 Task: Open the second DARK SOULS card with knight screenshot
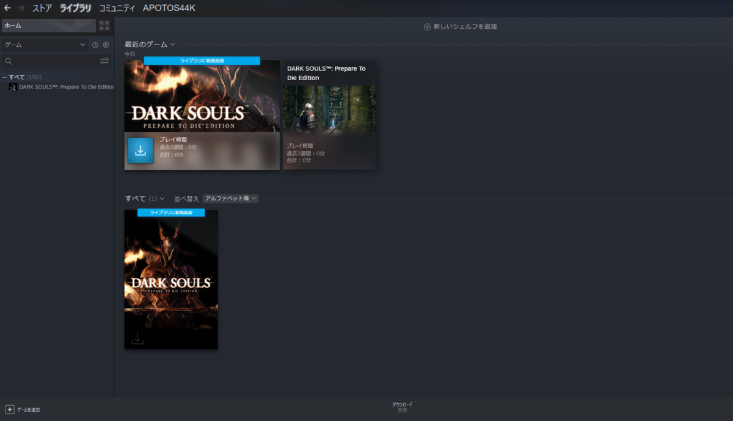(329, 115)
